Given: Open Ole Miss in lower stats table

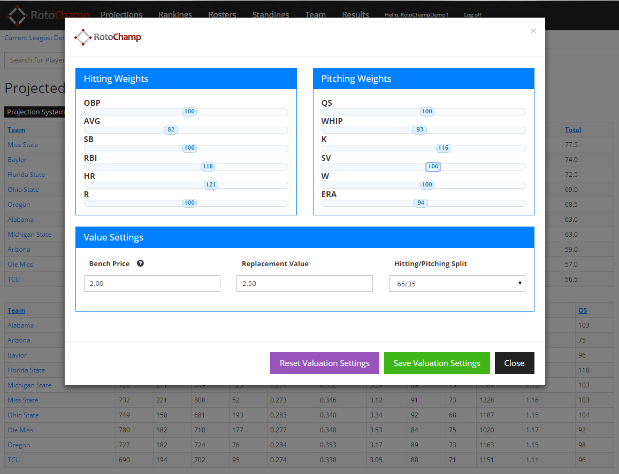Looking at the screenshot, I should pos(20,430).
